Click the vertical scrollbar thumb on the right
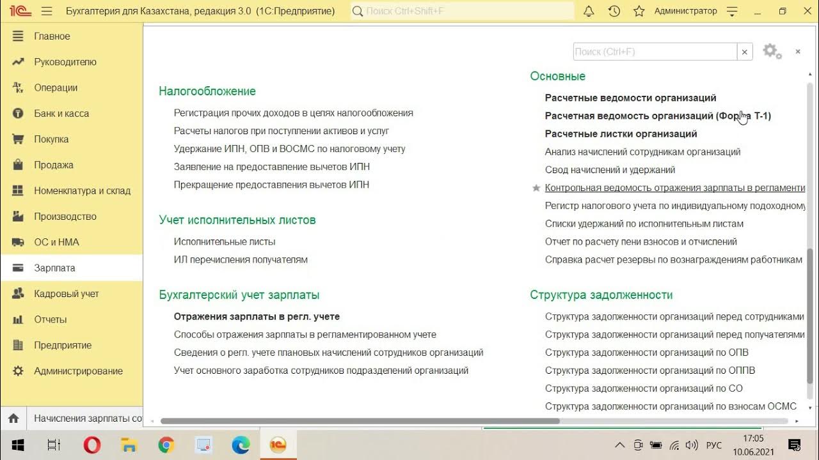Screen dimensions: 819x460 click(x=810, y=317)
